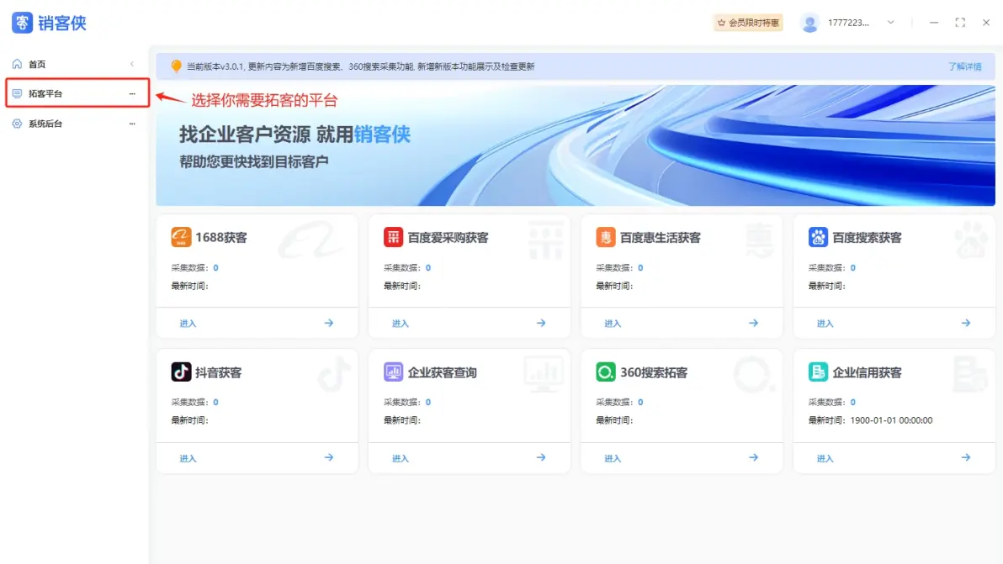Click arrow icon on 360搜索拓客 card
This screenshot has width=1003, height=564.
754,457
